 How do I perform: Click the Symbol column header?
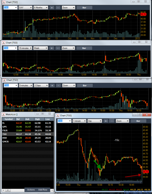[x=8, y=119]
